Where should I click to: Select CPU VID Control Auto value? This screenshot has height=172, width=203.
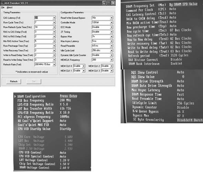(63, 153)
